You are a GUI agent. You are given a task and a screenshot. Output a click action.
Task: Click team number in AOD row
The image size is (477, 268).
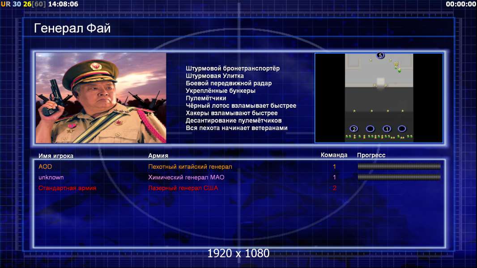point(334,167)
